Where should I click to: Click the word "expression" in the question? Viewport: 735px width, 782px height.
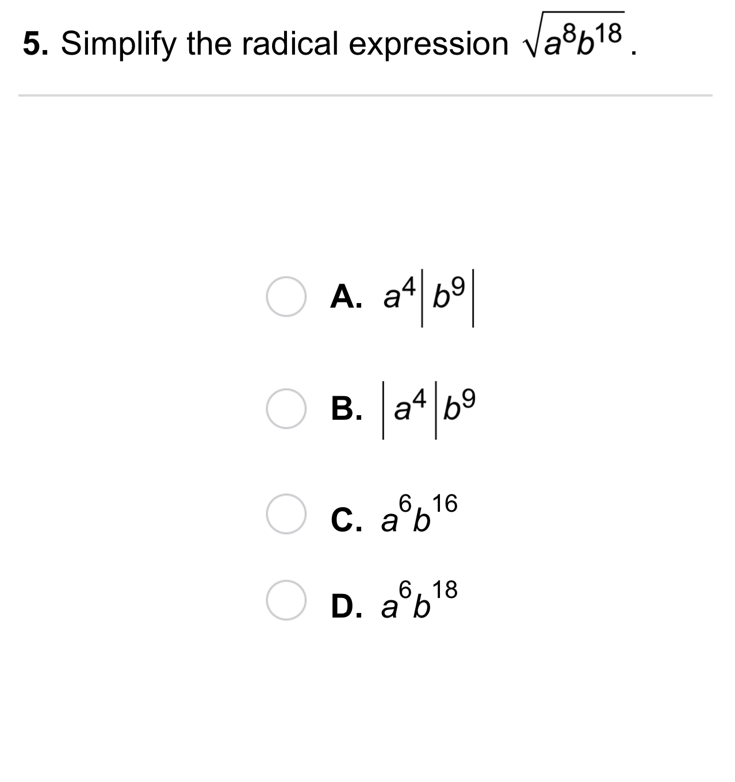[428, 44]
